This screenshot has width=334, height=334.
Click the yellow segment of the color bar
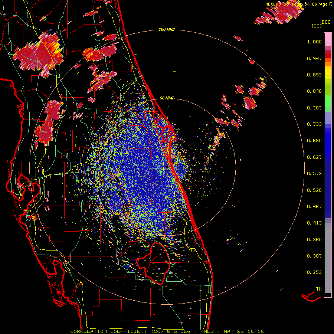coord(328,74)
